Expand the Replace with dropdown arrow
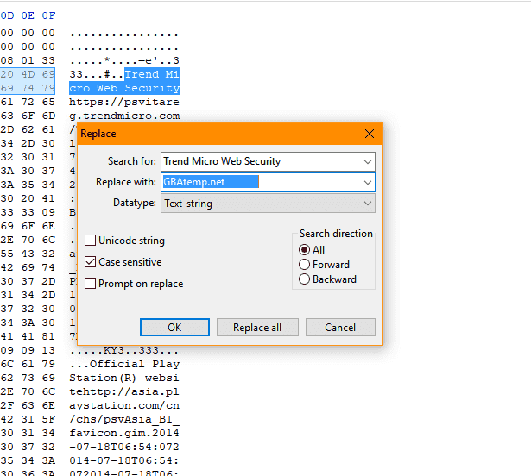 (x=368, y=183)
